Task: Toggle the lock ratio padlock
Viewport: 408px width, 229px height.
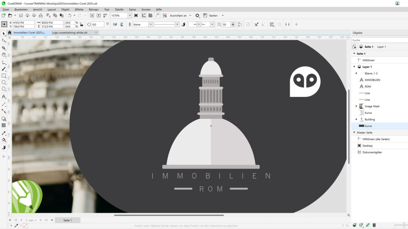Action: click(81, 24)
